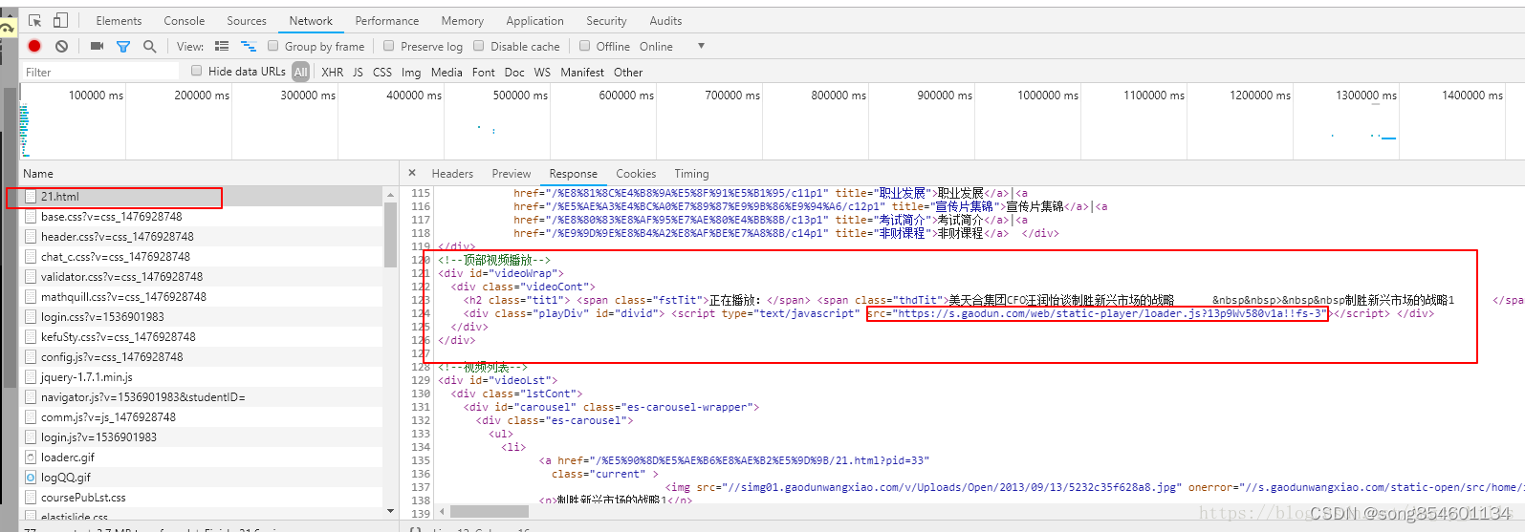
Task: Select chat_c.css?v=css_1476928748 request
Action: (x=201, y=256)
